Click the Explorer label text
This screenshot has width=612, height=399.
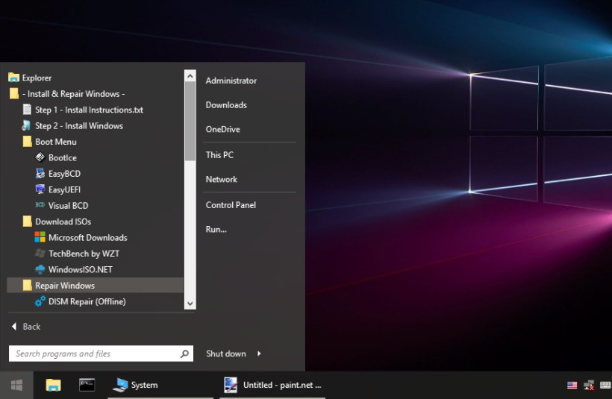pyautogui.click(x=37, y=78)
